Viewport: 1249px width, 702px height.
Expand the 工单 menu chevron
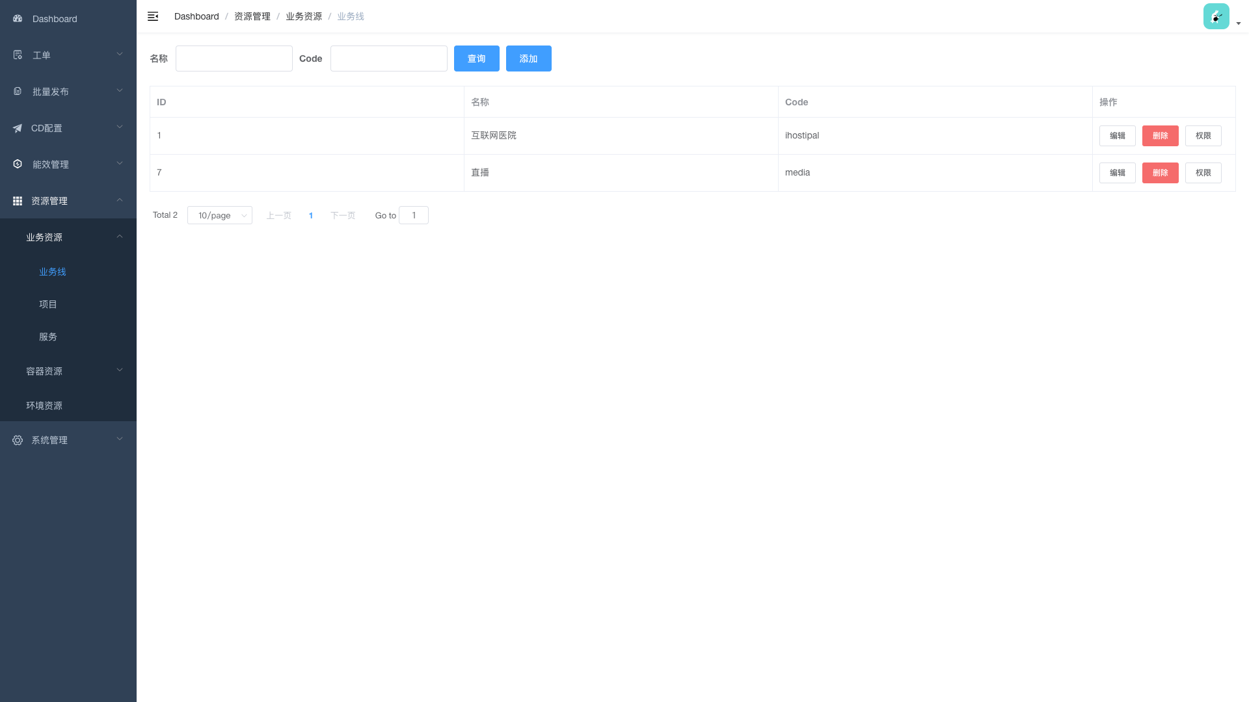click(x=120, y=54)
